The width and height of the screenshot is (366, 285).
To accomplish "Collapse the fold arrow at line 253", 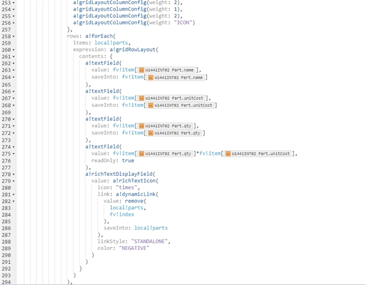I will (x=14, y=3).
